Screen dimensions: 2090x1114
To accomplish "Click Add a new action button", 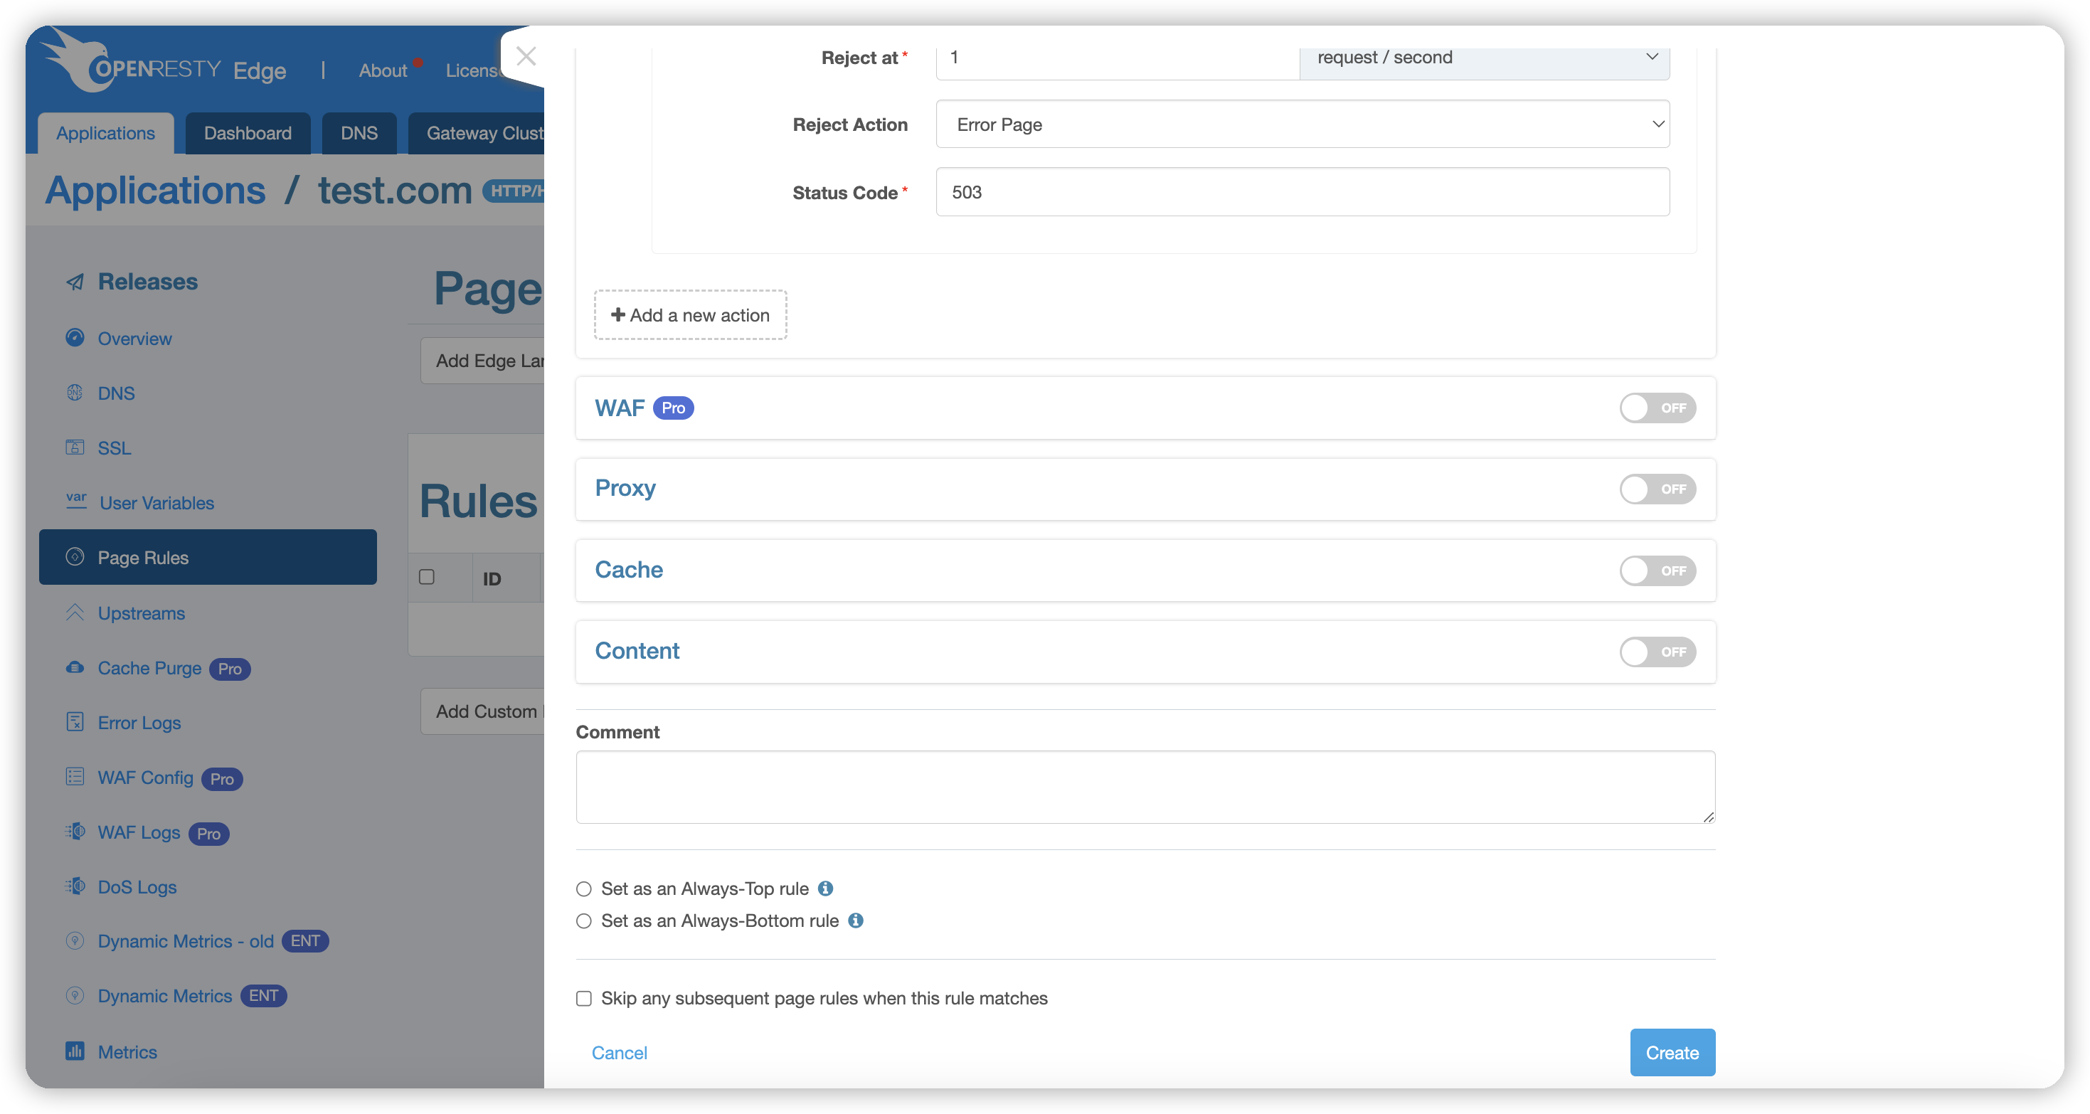I will (x=689, y=315).
